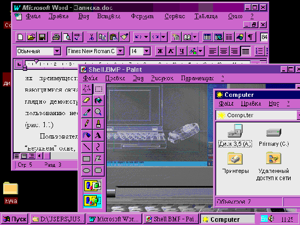Image resolution: width=300 pixels, height=225 pixels.
Task: Redo the action in Word toolbar
Action: pyautogui.click(x=156, y=37)
